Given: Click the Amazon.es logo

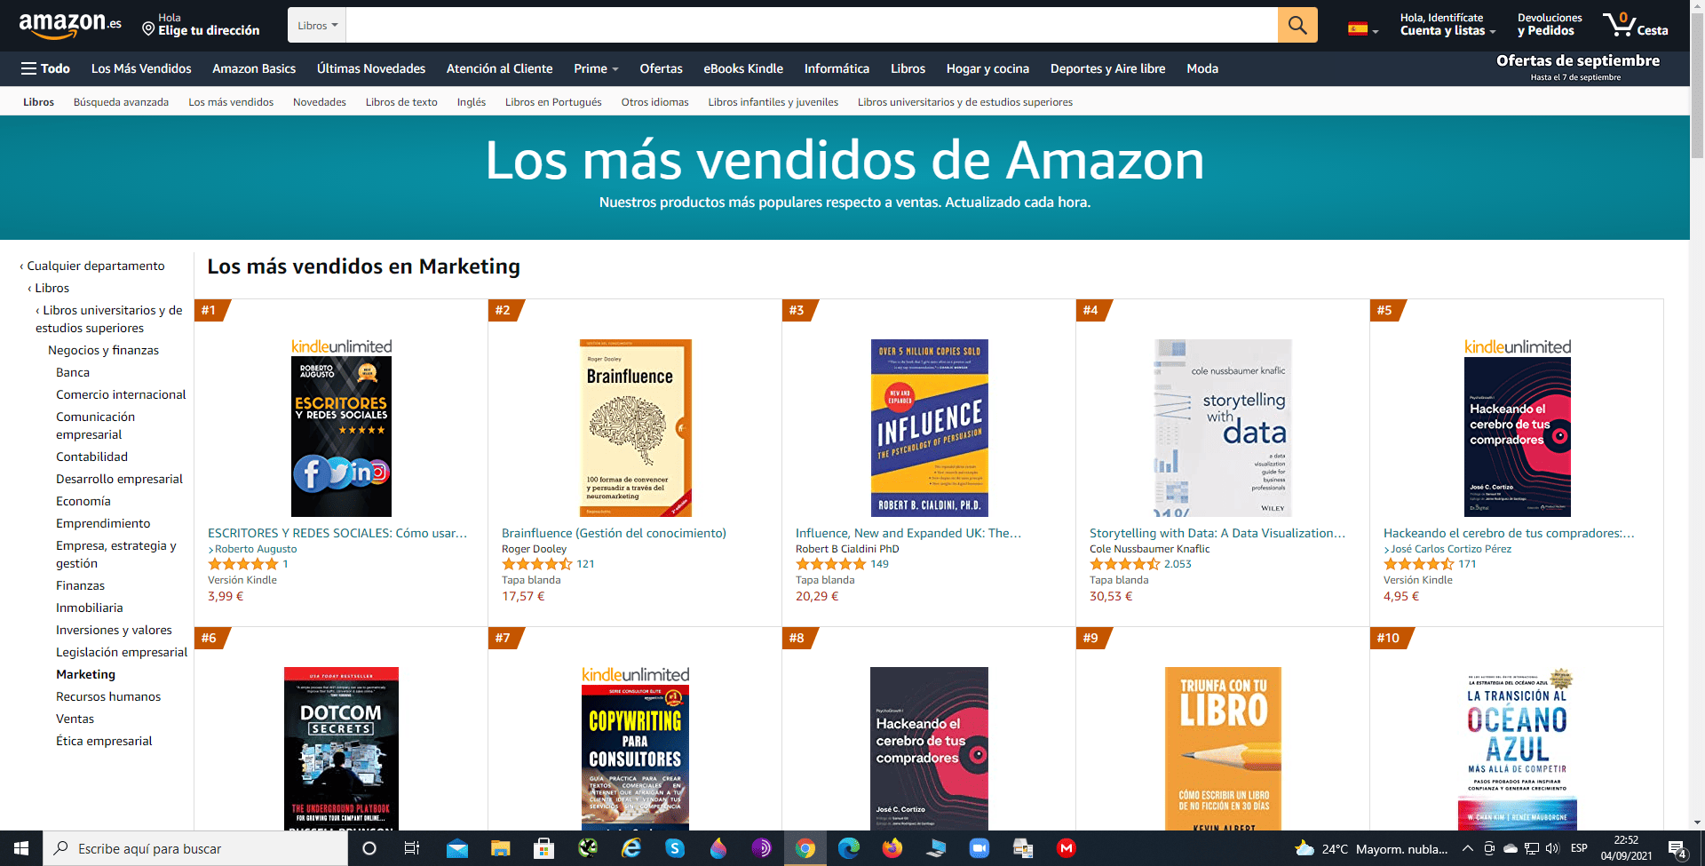Looking at the screenshot, I should (x=70, y=25).
